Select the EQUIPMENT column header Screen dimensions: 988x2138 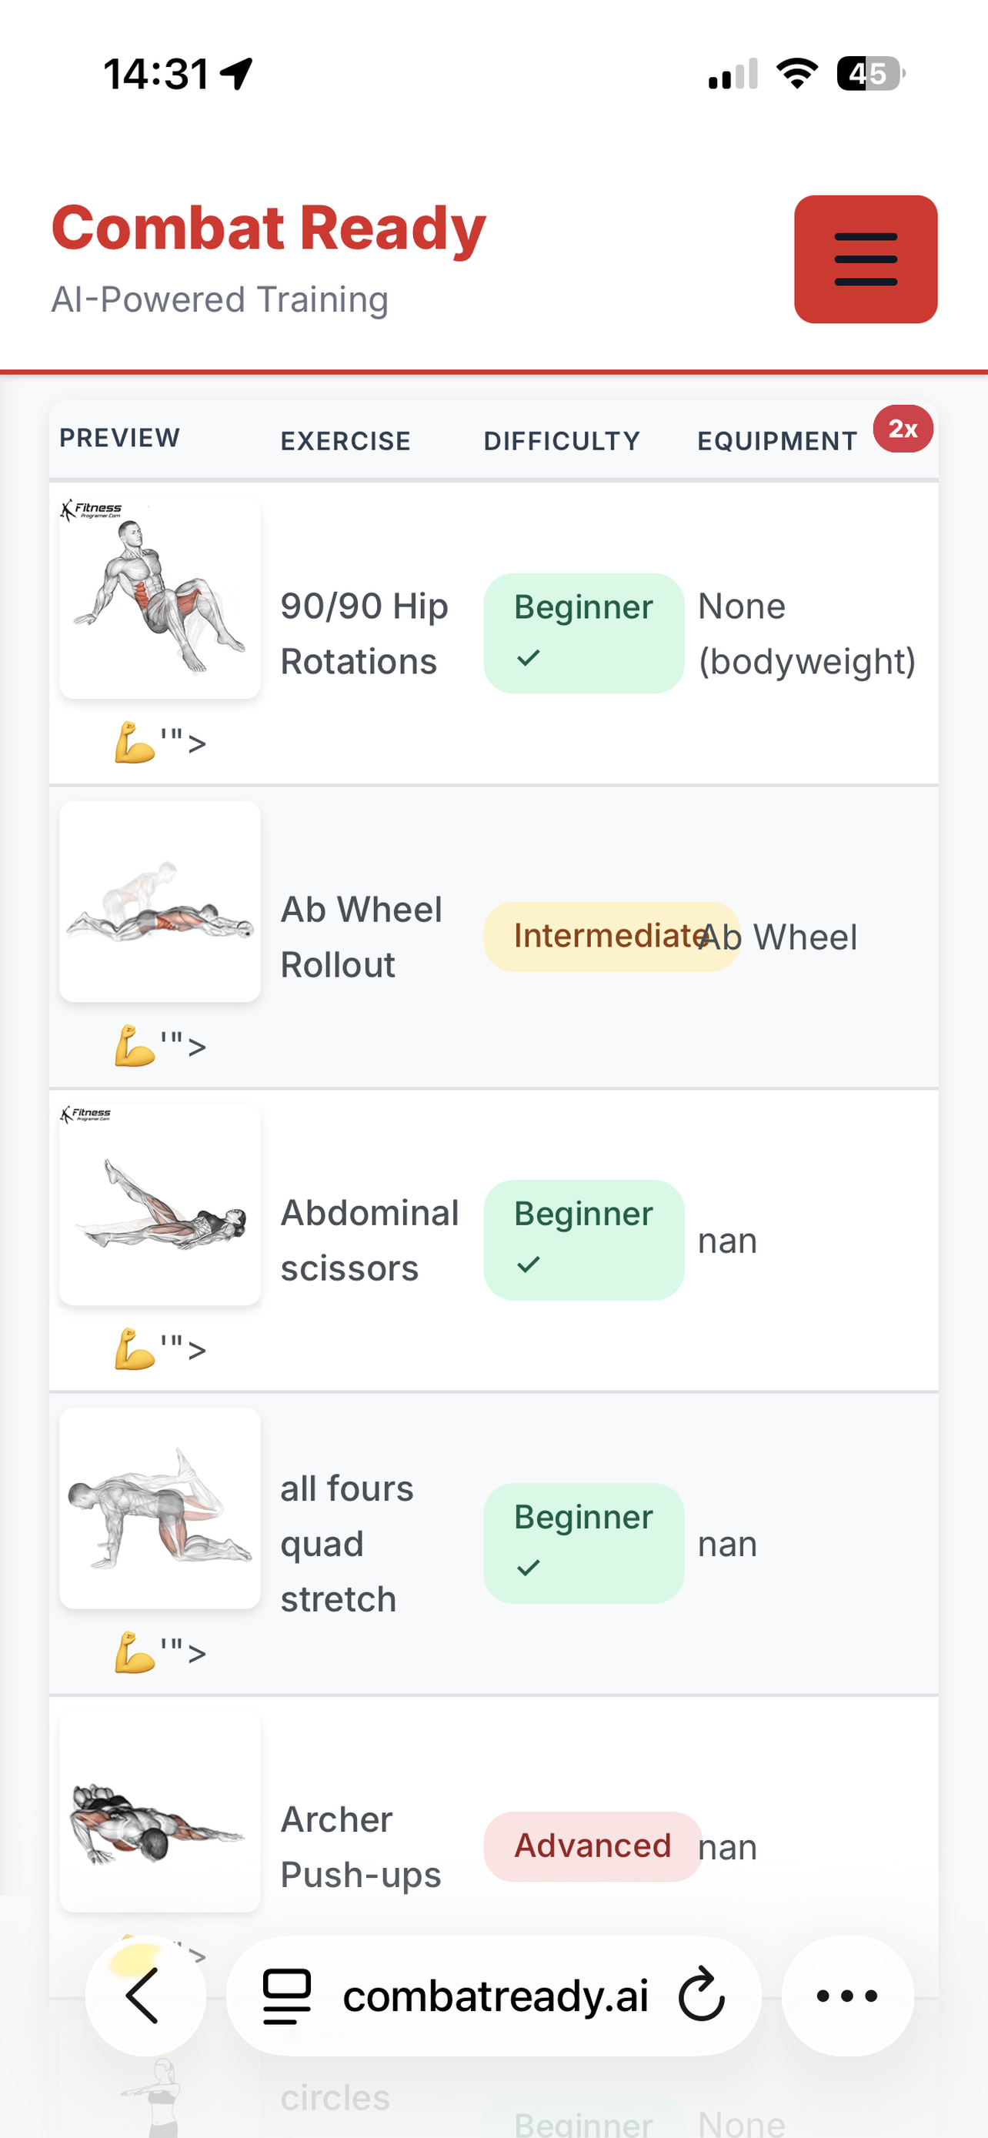coord(777,441)
